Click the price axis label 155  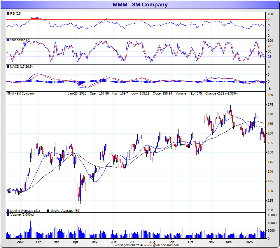(270, 143)
